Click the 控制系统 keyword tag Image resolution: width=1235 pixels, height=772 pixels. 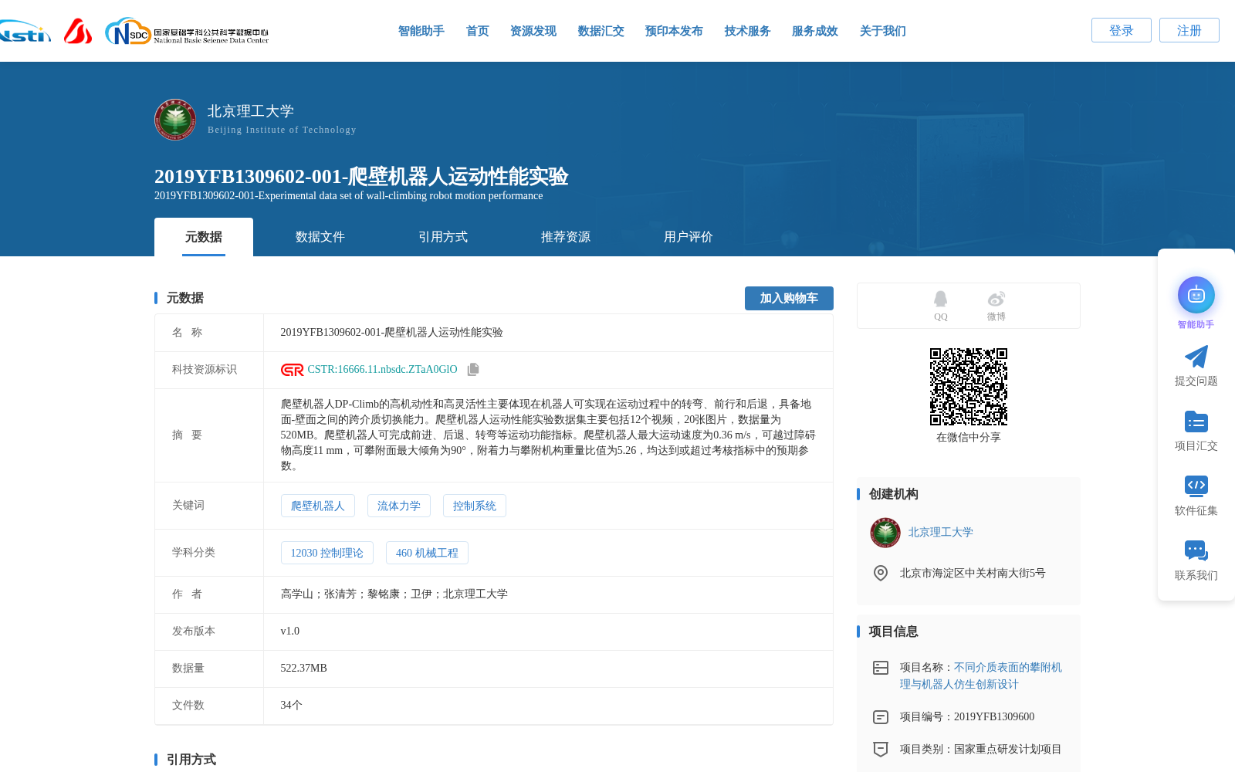475,506
